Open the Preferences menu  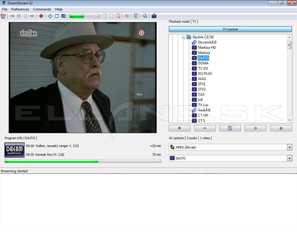pyautogui.click(x=20, y=9)
